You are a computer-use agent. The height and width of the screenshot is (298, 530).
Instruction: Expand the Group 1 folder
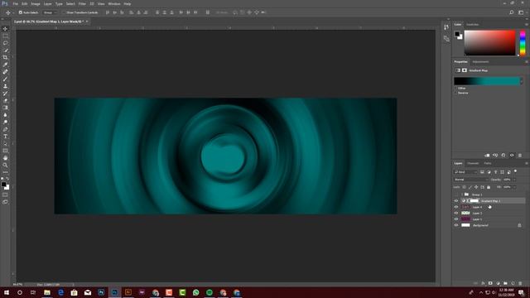tap(462, 195)
